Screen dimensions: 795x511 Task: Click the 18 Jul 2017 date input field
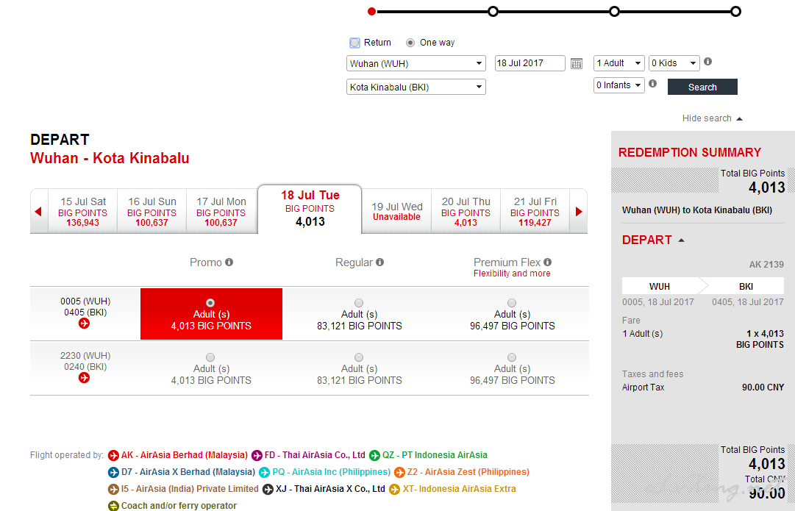pos(530,62)
